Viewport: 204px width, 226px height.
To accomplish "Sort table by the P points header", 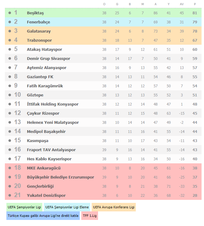I will coord(195,4).
